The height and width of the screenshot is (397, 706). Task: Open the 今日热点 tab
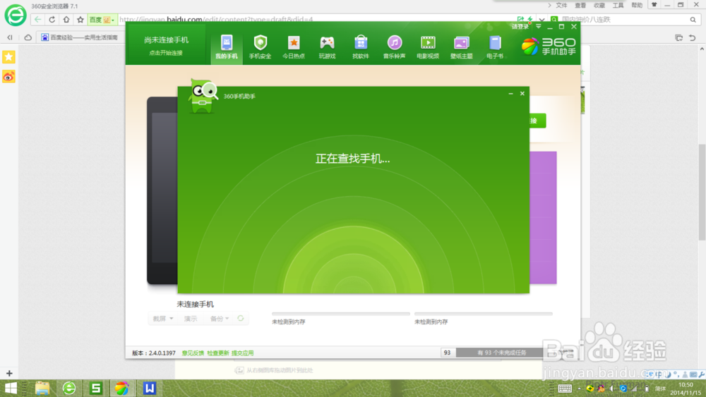[x=294, y=47]
